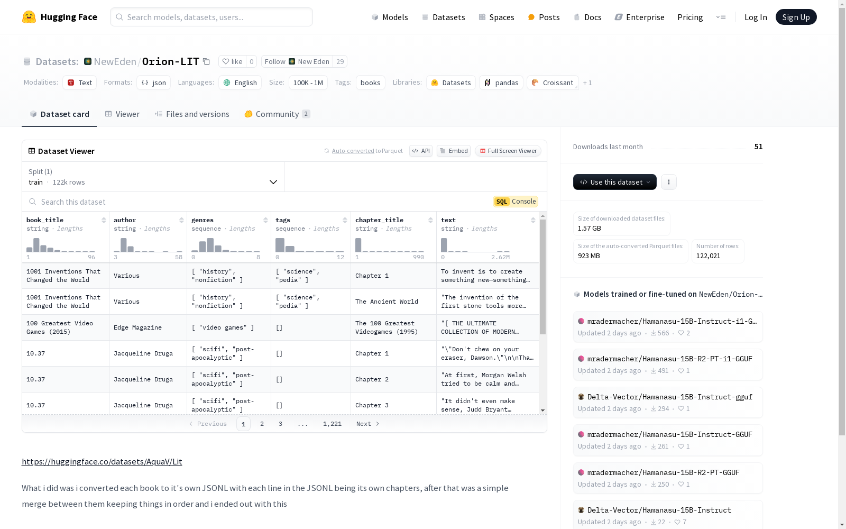
Task: Click the json format tag
Action: click(x=153, y=83)
